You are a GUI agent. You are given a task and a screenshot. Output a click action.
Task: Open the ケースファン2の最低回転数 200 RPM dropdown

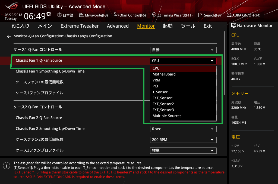[183, 140]
